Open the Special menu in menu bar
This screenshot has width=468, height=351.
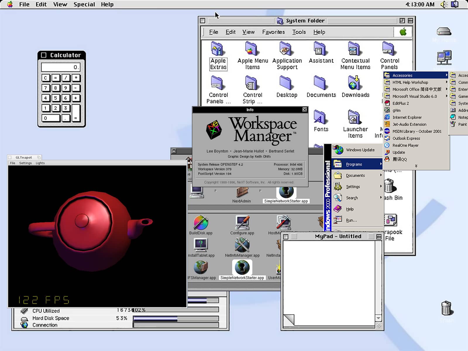click(x=84, y=4)
